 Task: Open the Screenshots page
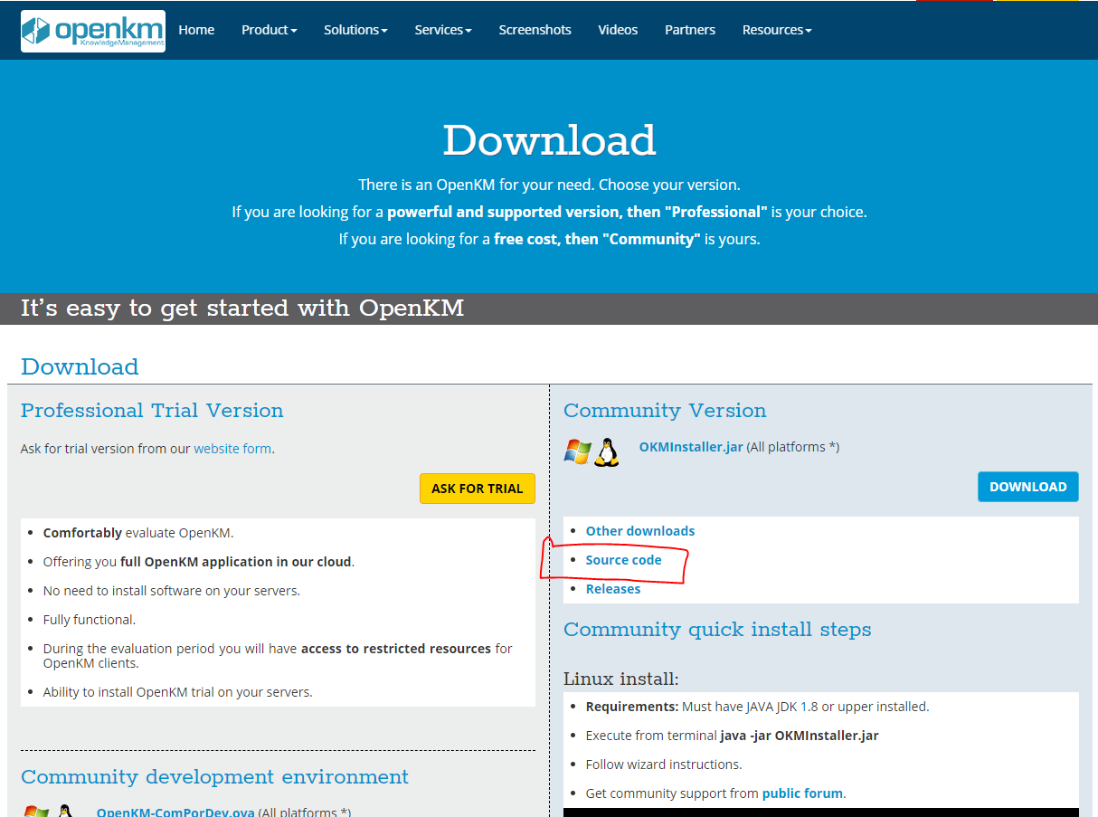point(535,30)
